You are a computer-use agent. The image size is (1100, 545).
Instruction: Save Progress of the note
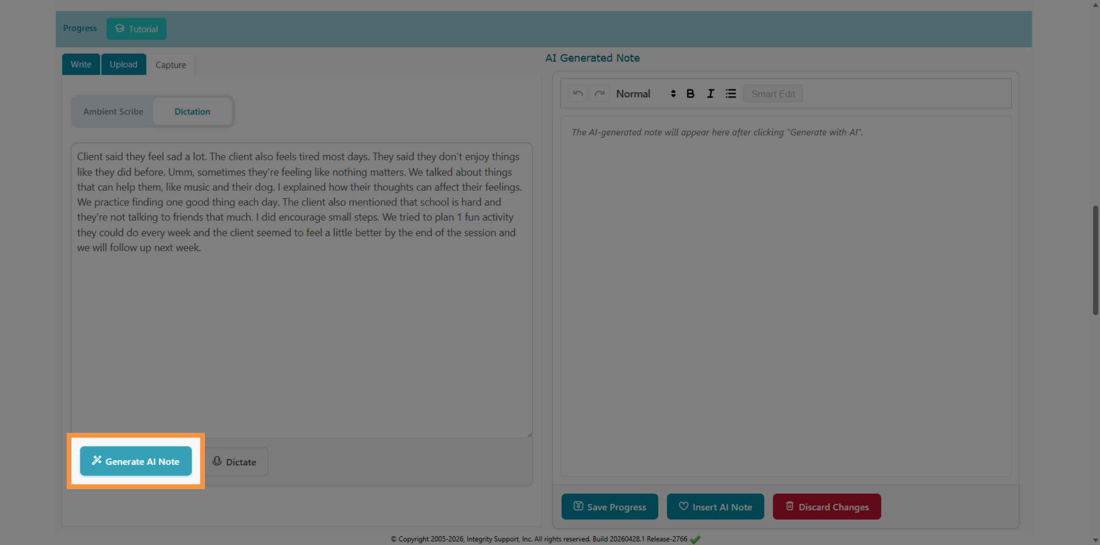(610, 506)
